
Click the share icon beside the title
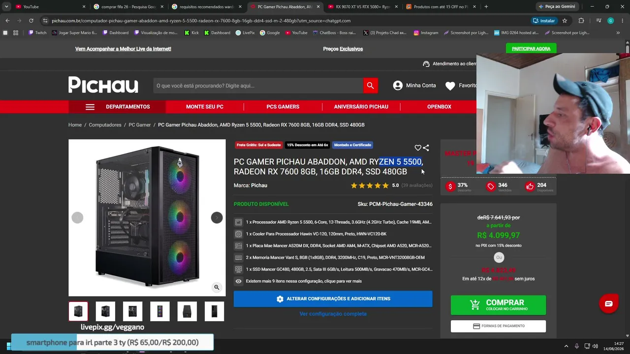pos(426,147)
